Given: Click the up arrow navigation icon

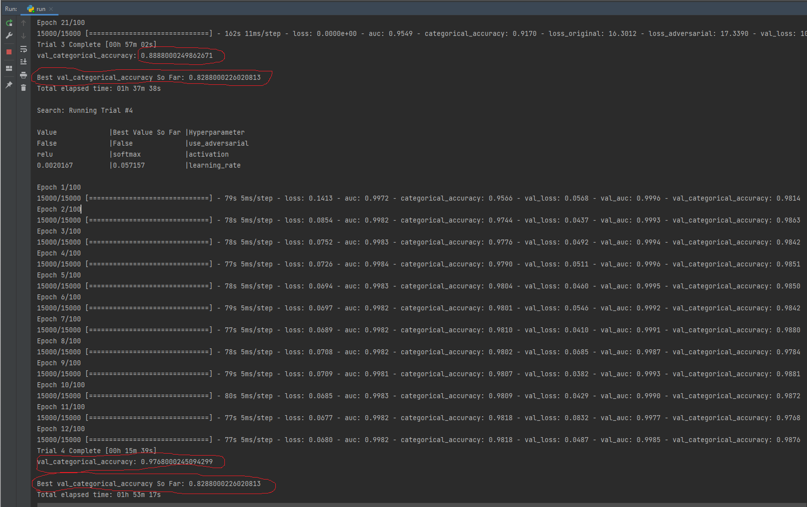Looking at the screenshot, I should pos(23,22).
